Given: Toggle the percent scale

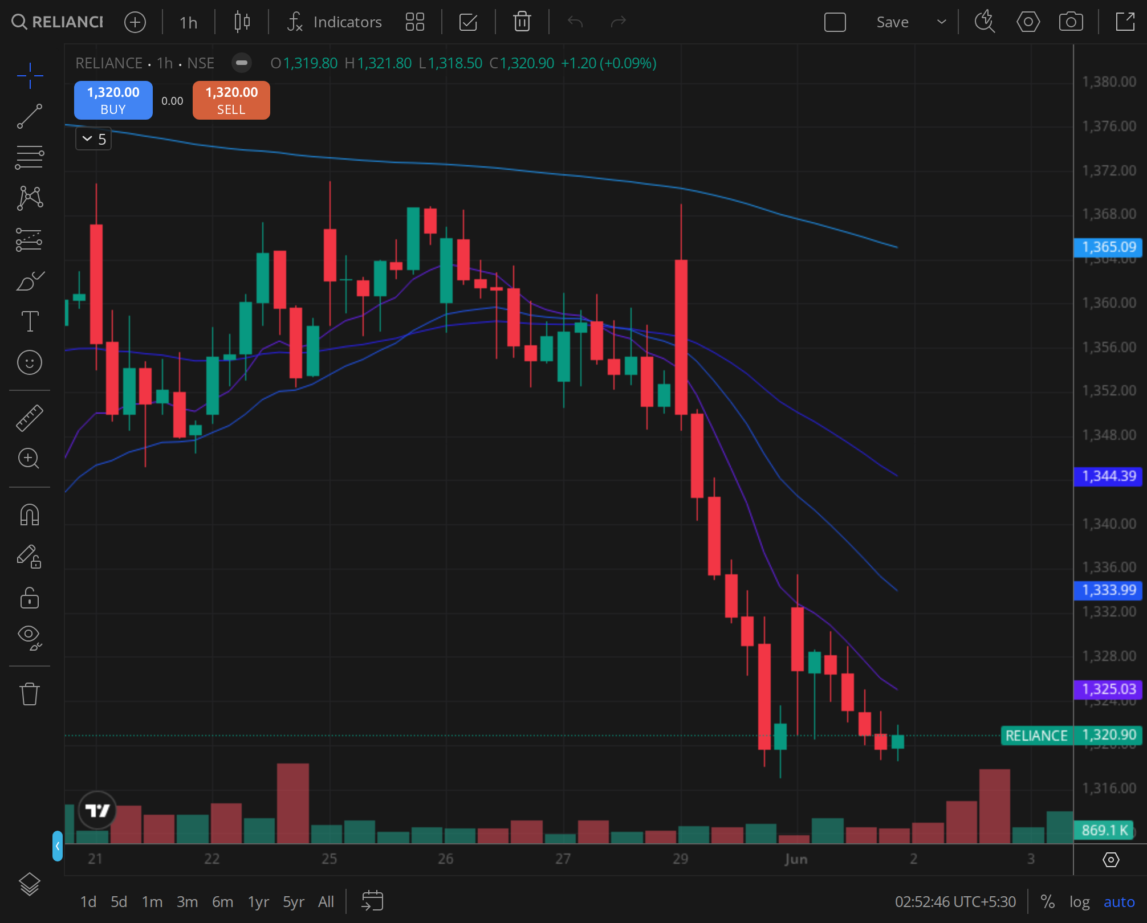Looking at the screenshot, I should tap(1047, 902).
